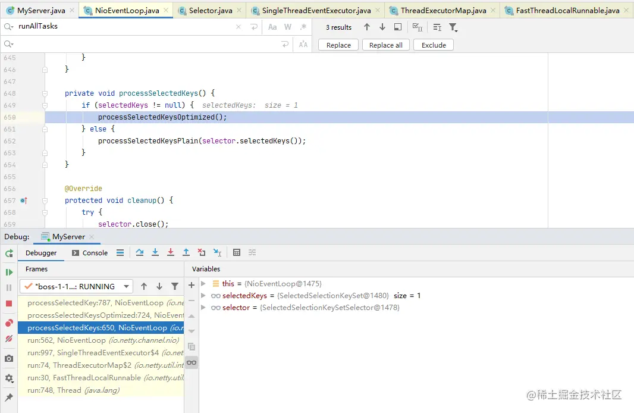This screenshot has width=634, height=413.
Task: Toggle Regex search option
Action: (303, 27)
